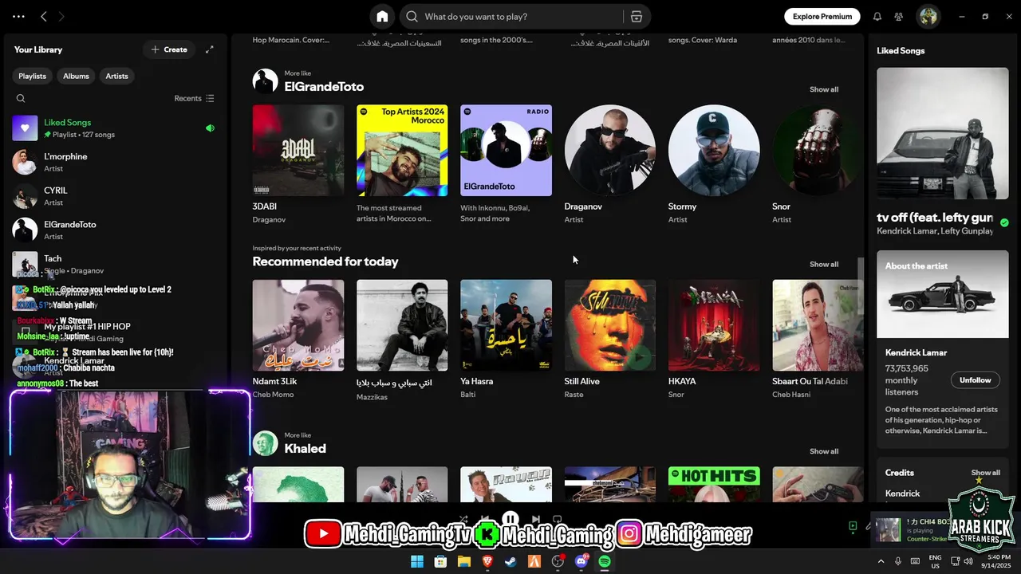1021x574 pixels.
Task: Open Stormy artist card
Action: point(714,165)
